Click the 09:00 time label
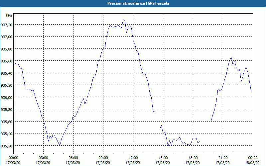Image resolution: width=266 pixels, height=166 pixels. click(x=103, y=158)
